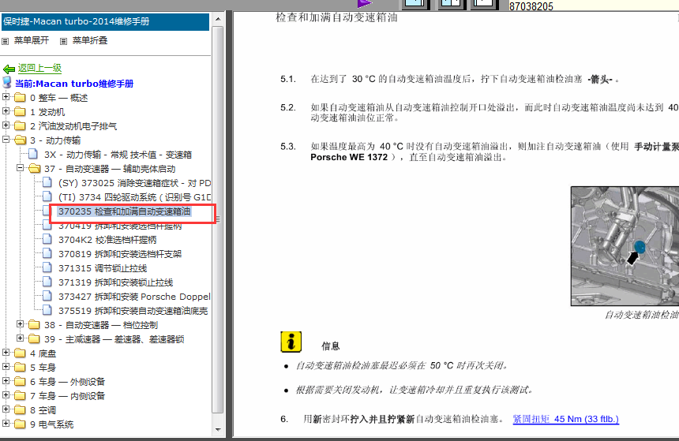Collapse the 3 - 动力传输 node
Viewport: 679px width, 441px height.
click(x=6, y=140)
